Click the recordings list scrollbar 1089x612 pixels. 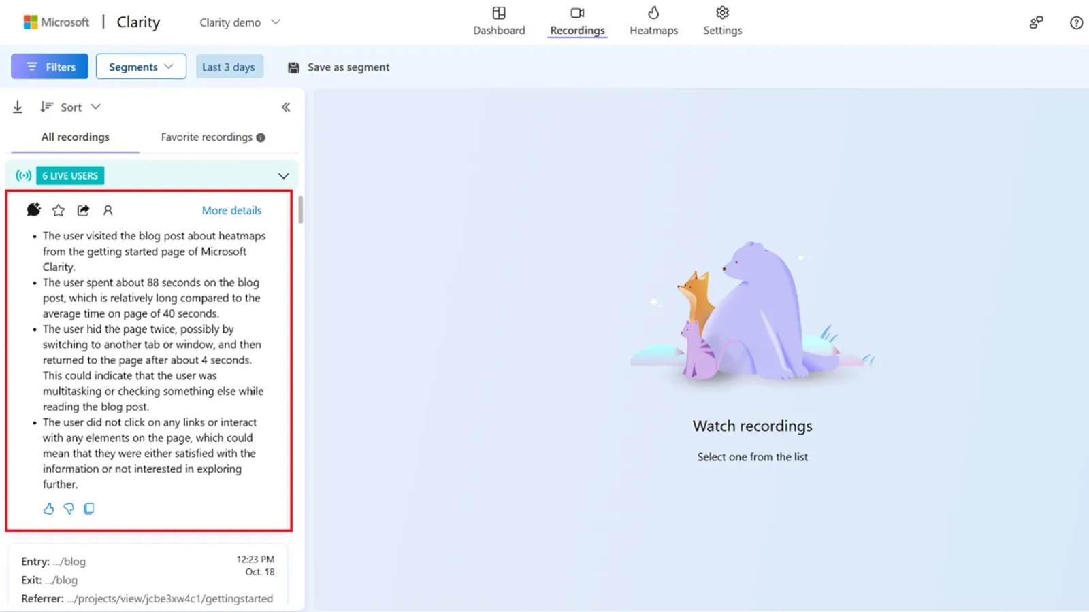300,209
